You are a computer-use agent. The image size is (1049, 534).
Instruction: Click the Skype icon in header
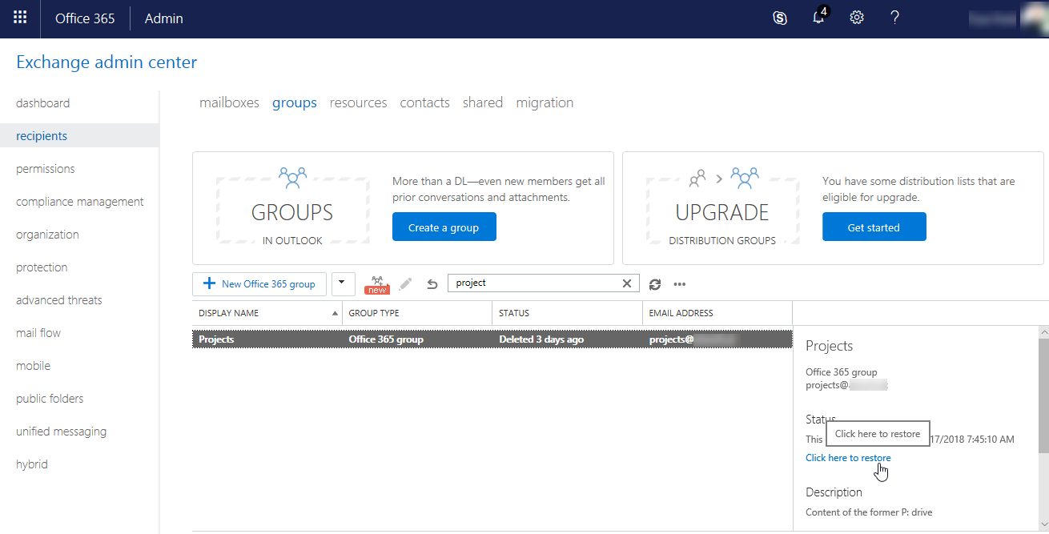click(x=780, y=18)
